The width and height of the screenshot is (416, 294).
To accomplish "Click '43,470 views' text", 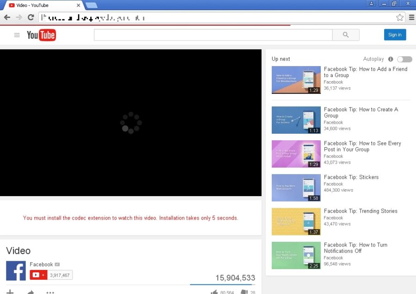I will point(337,224).
